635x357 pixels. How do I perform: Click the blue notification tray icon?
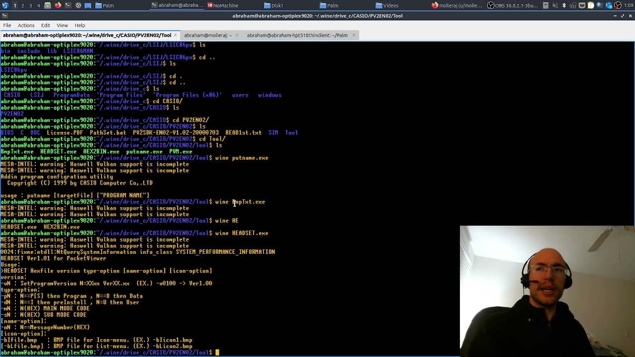[x=600, y=5]
